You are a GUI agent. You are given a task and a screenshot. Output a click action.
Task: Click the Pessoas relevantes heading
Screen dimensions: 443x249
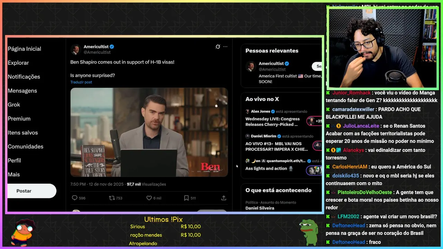[272, 50]
